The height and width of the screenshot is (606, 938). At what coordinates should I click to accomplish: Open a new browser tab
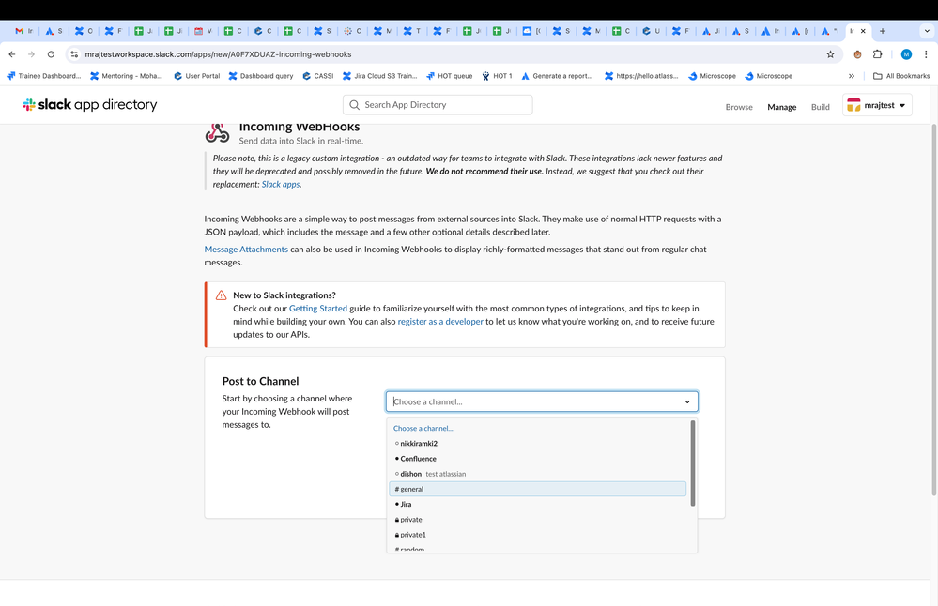[883, 31]
